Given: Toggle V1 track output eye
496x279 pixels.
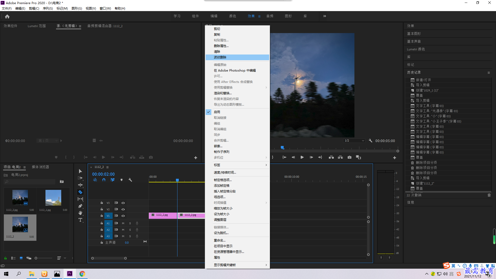Looking at the screenshot, I should coord(123,216).
